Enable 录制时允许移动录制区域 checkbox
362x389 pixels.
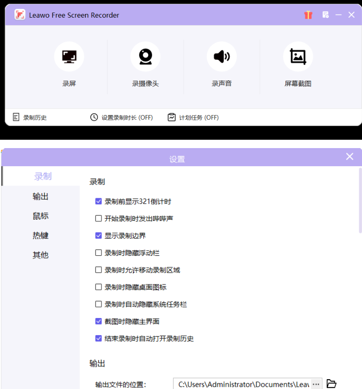point(98,270)
